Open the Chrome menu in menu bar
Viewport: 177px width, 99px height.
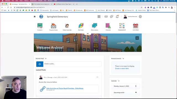click(7, 1)
